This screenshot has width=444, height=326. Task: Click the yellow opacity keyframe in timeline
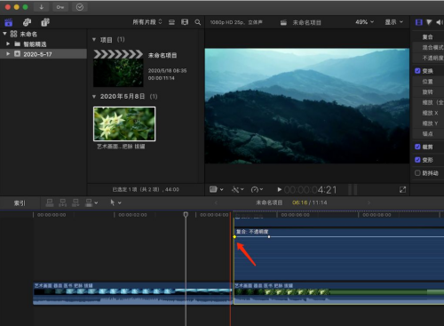(234, 237)
